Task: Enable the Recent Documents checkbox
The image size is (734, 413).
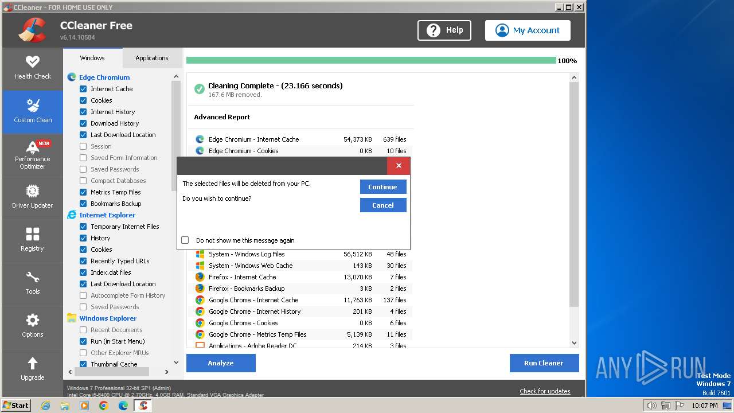Action: point(83,330)
